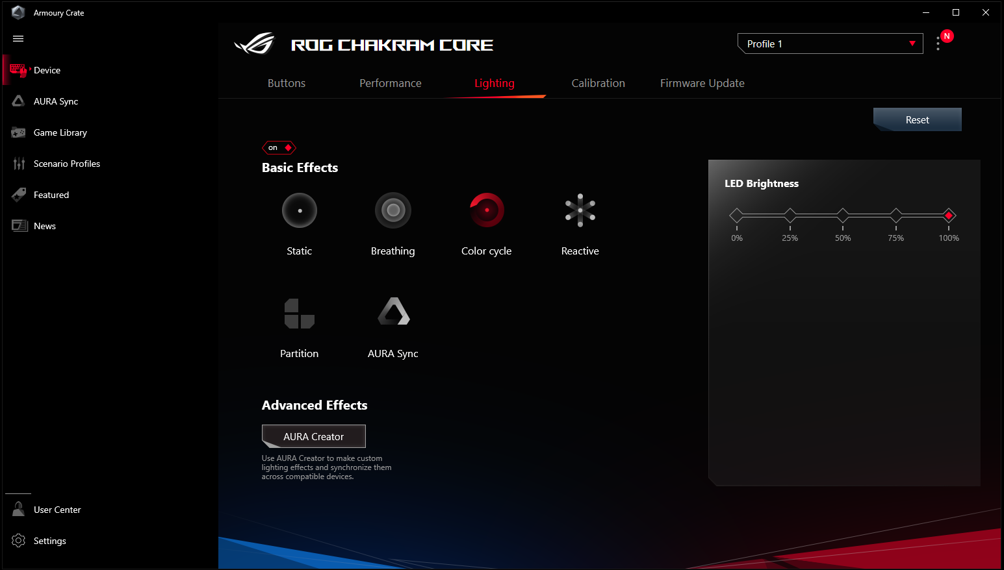The width and height of the screenshot is (1004, 570).
Task: Switch to the Performance tab
Action: pyautogui.click(x=391, y=83)
